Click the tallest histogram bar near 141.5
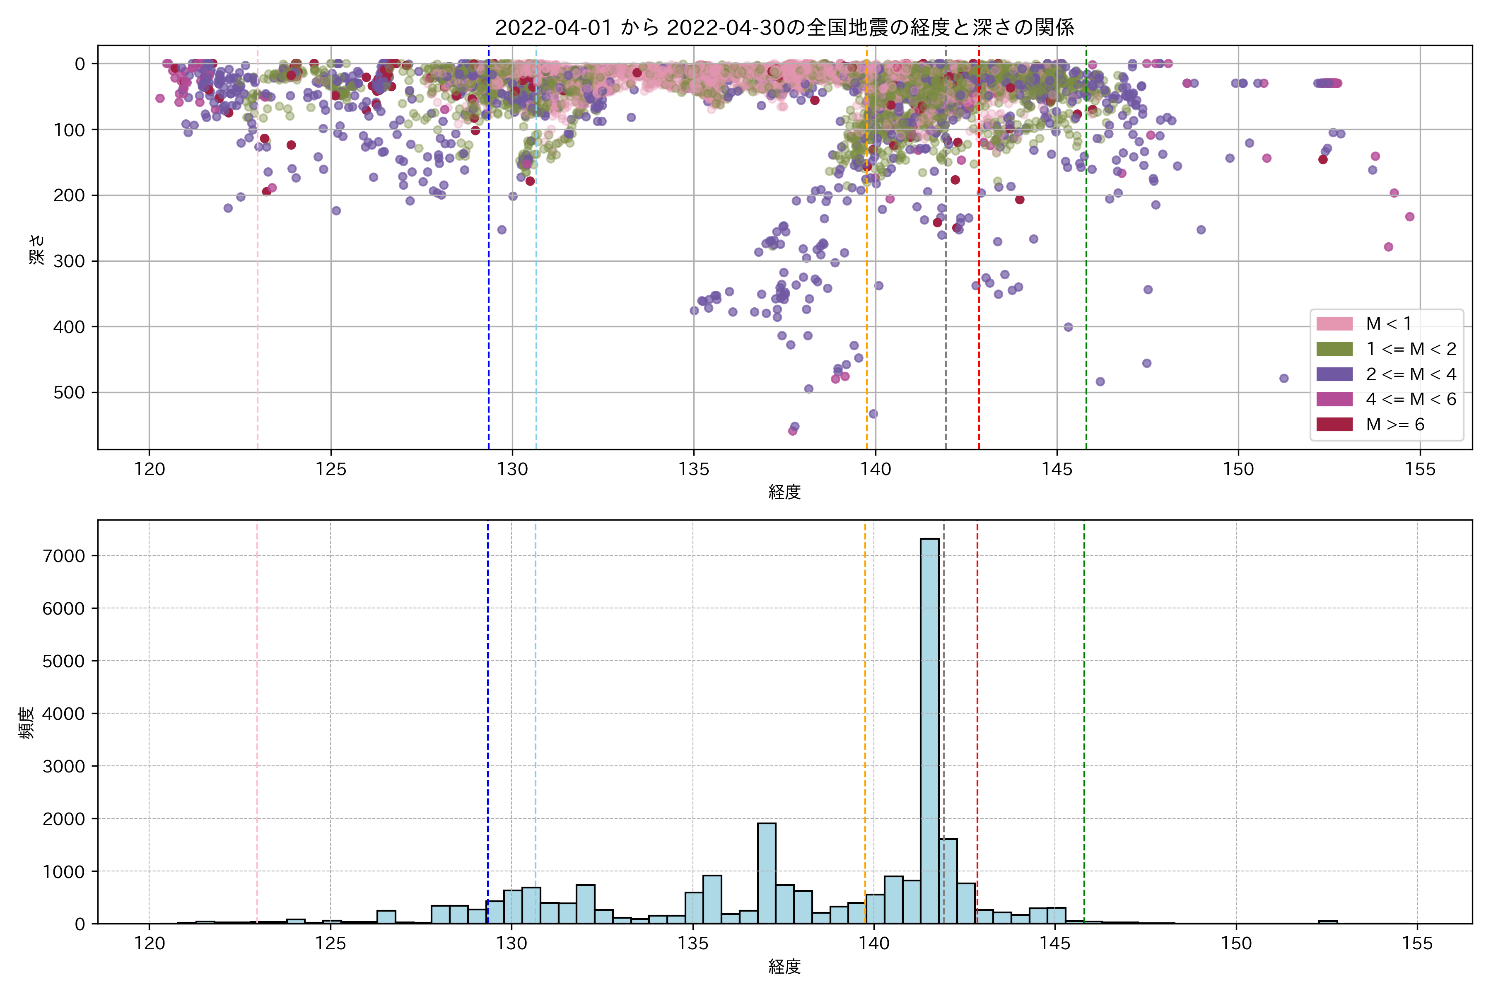The height and width of the screenshot is (994, 1491). click(929, 729)
